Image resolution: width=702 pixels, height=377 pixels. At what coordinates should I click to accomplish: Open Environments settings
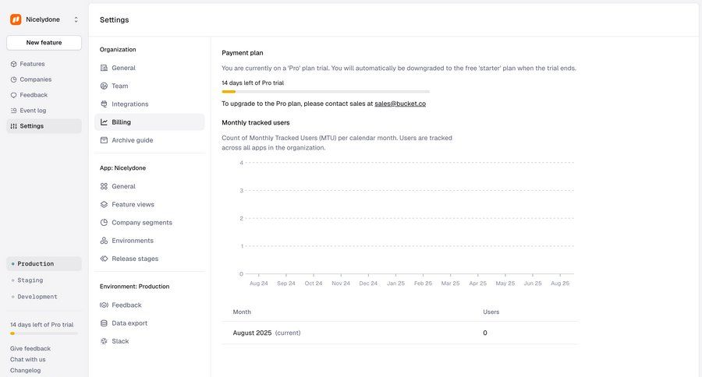[x=150, y=241]
